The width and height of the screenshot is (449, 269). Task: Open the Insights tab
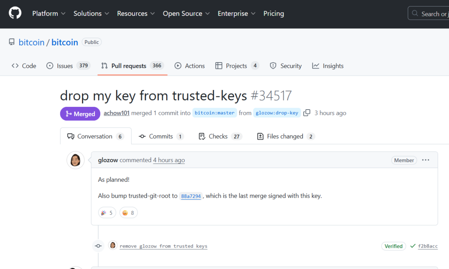click(328, 66)
